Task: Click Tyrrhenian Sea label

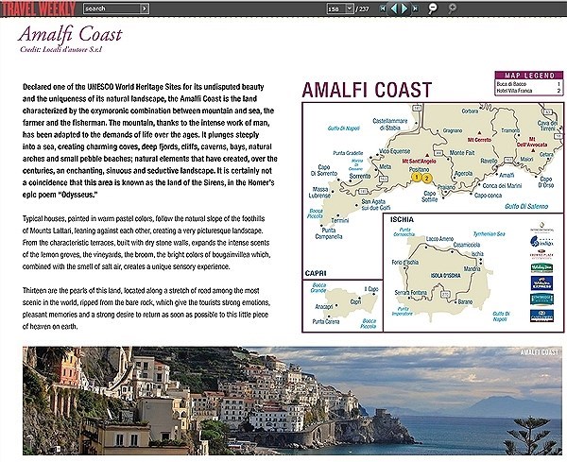Action: pyautogui.click(x=489, y=234)
